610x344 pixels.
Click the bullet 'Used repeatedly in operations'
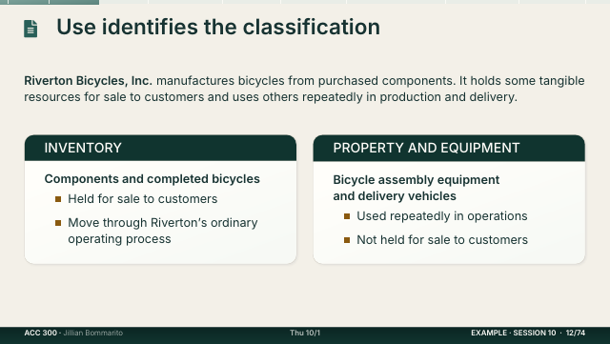pos(442,216)
